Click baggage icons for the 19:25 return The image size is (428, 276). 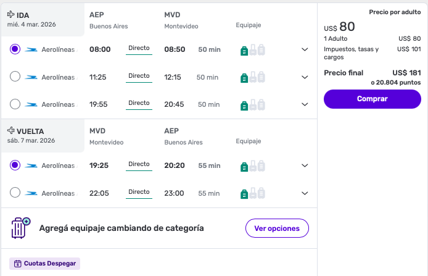pos(252,165)
